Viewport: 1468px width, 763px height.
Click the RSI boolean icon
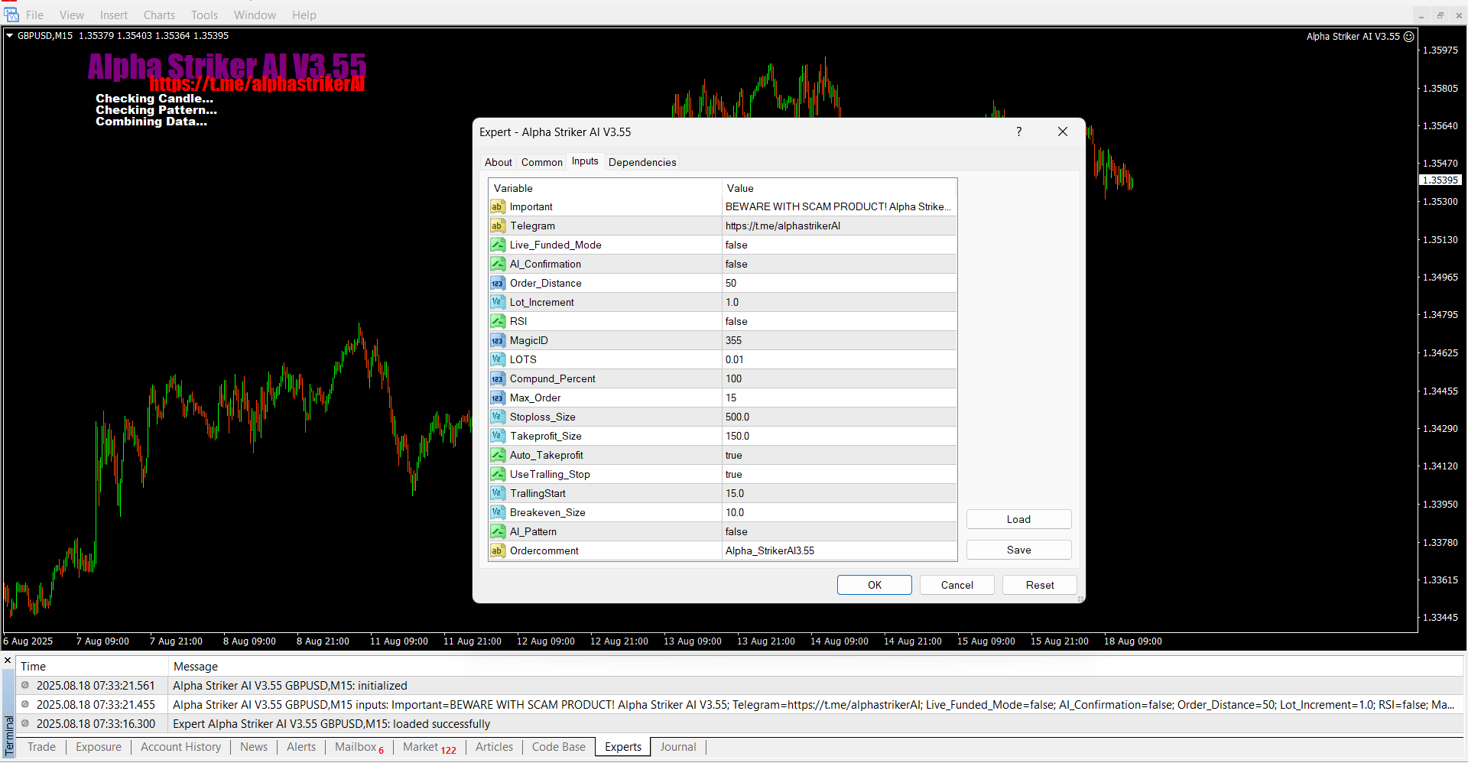point(498,321)
